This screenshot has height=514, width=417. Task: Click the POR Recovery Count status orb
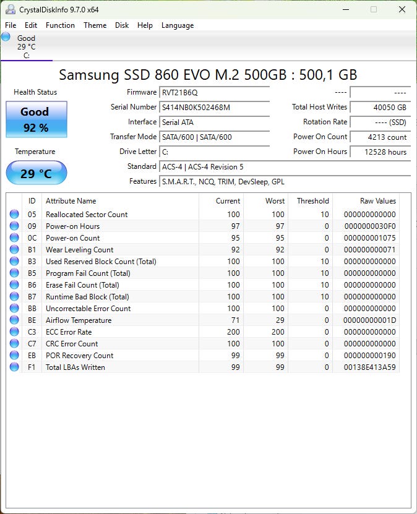(14, 355)
